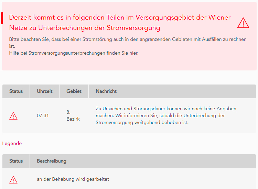
Task: Select the Status header in the legend table
Action: tap(16, 161)
